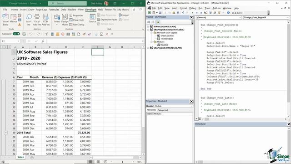
Task: Toggle VBA Design Mode toolbar icon
Action: [205, 13]
